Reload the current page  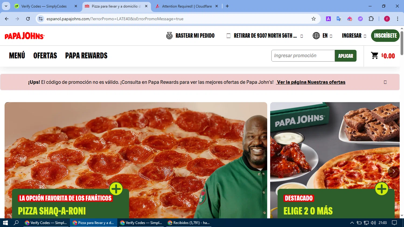coord(28,19)
